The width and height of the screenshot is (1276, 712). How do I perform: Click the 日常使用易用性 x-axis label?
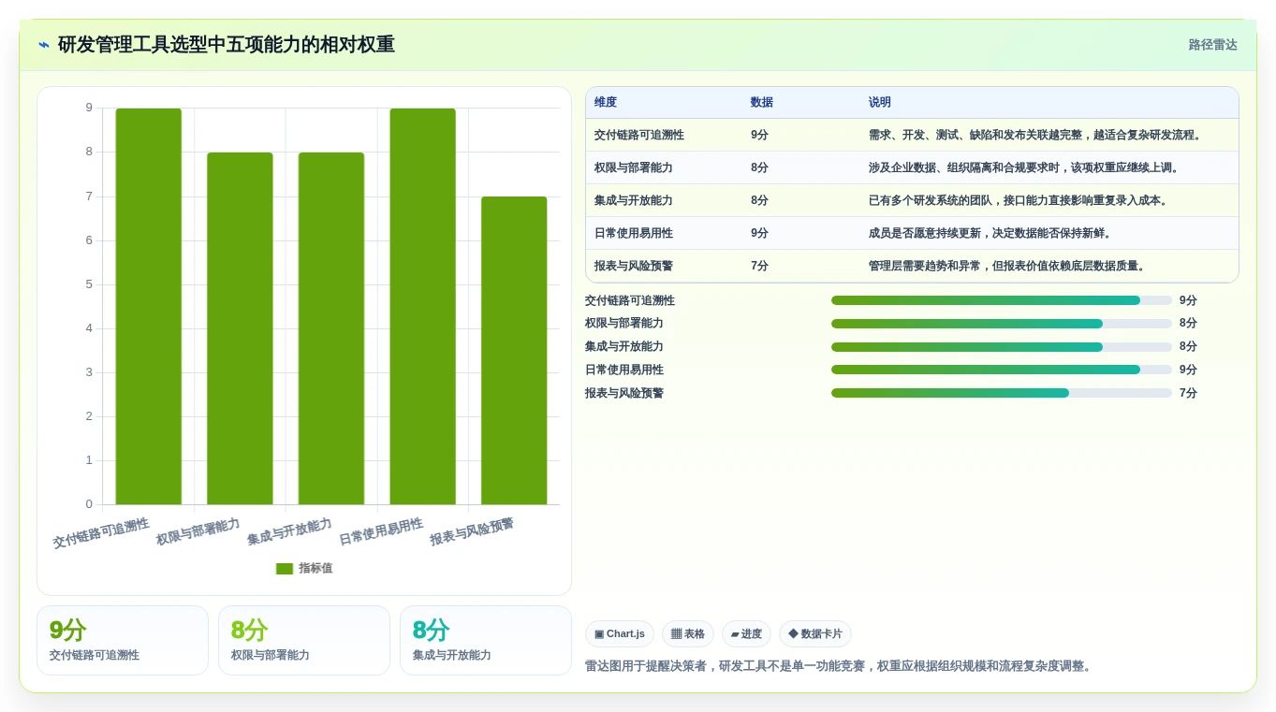coord(381,531)
